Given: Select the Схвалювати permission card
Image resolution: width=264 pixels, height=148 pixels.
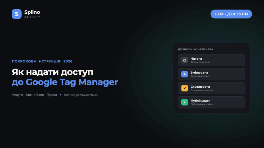Looking at the screenshot, I should click(211, 88).
